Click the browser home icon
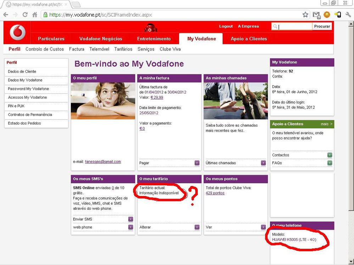The width and height of the screenshot is (354, 265). tap(35, 15)
